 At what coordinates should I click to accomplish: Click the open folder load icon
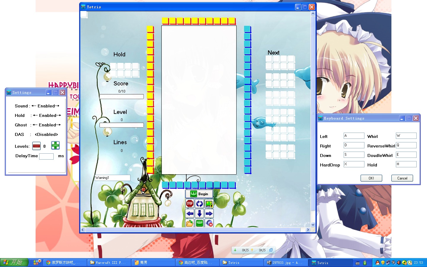[x=190, y=223]
